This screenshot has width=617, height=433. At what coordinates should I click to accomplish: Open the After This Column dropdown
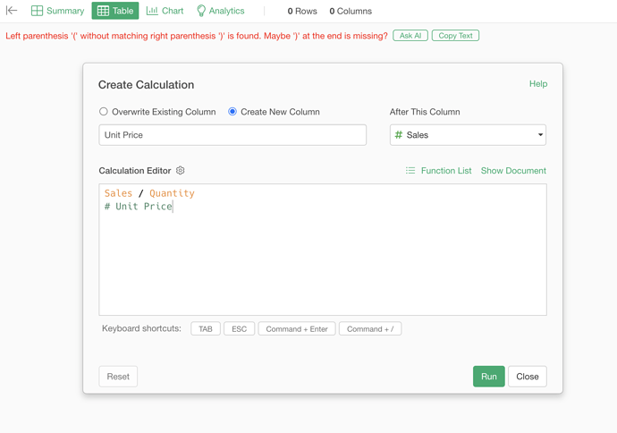(468, 135)
